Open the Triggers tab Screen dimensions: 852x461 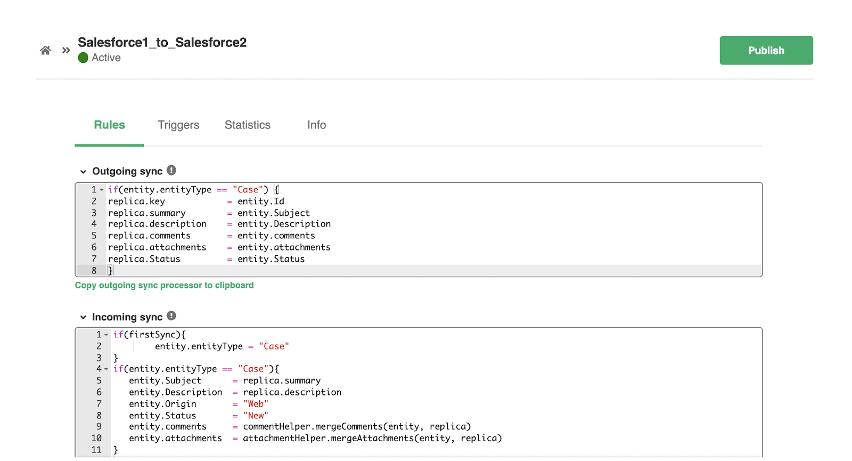click(178, 125)
